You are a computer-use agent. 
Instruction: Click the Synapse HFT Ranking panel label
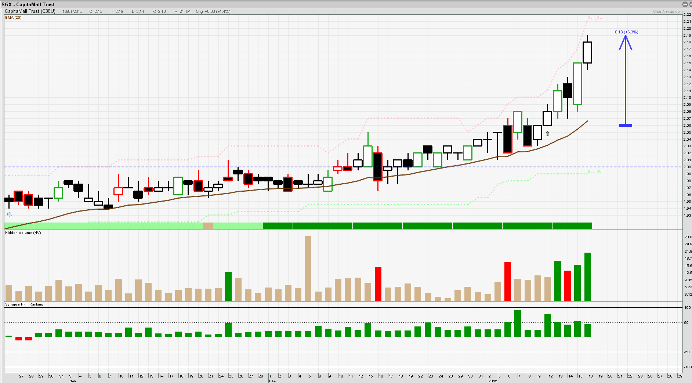[24, 304]
